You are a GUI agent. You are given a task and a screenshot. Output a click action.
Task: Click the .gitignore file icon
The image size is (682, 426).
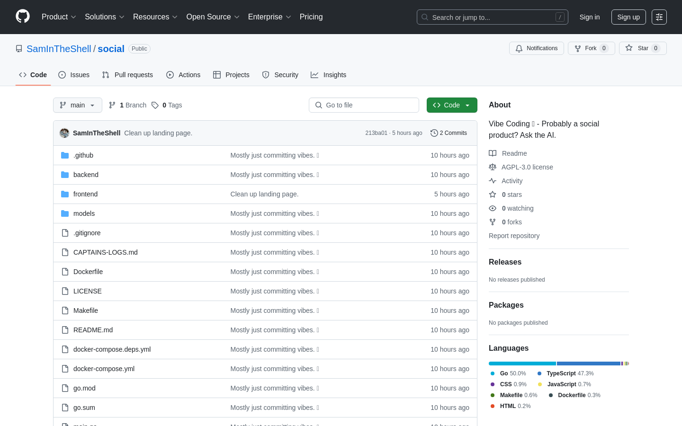pyautogui.click(x=65, y=233)
